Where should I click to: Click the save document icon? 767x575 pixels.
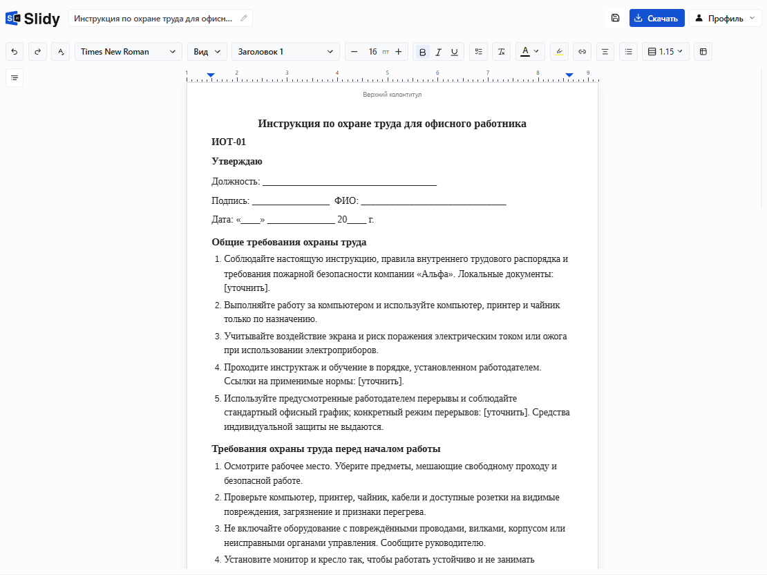point(616,18)
